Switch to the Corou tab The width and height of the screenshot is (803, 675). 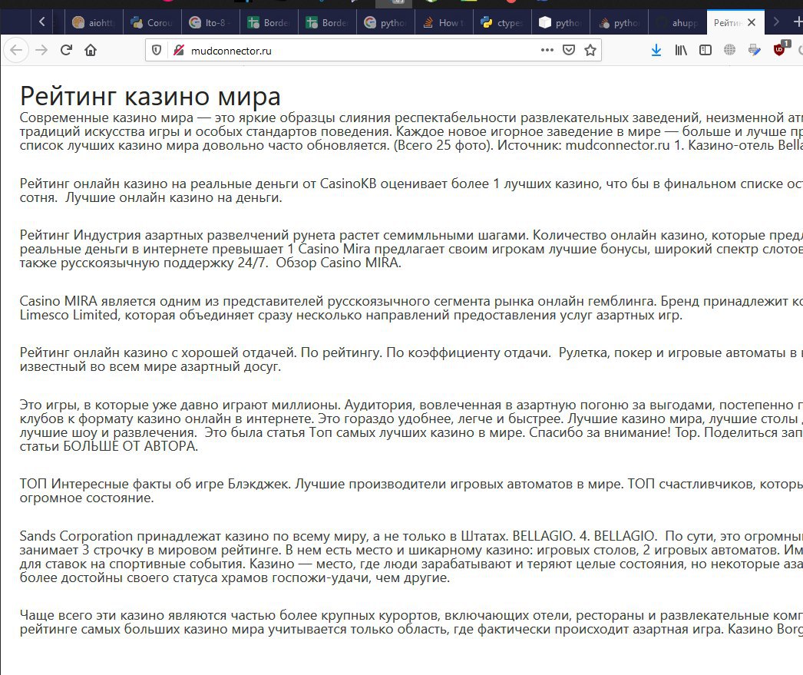click(x=152, y=22)
